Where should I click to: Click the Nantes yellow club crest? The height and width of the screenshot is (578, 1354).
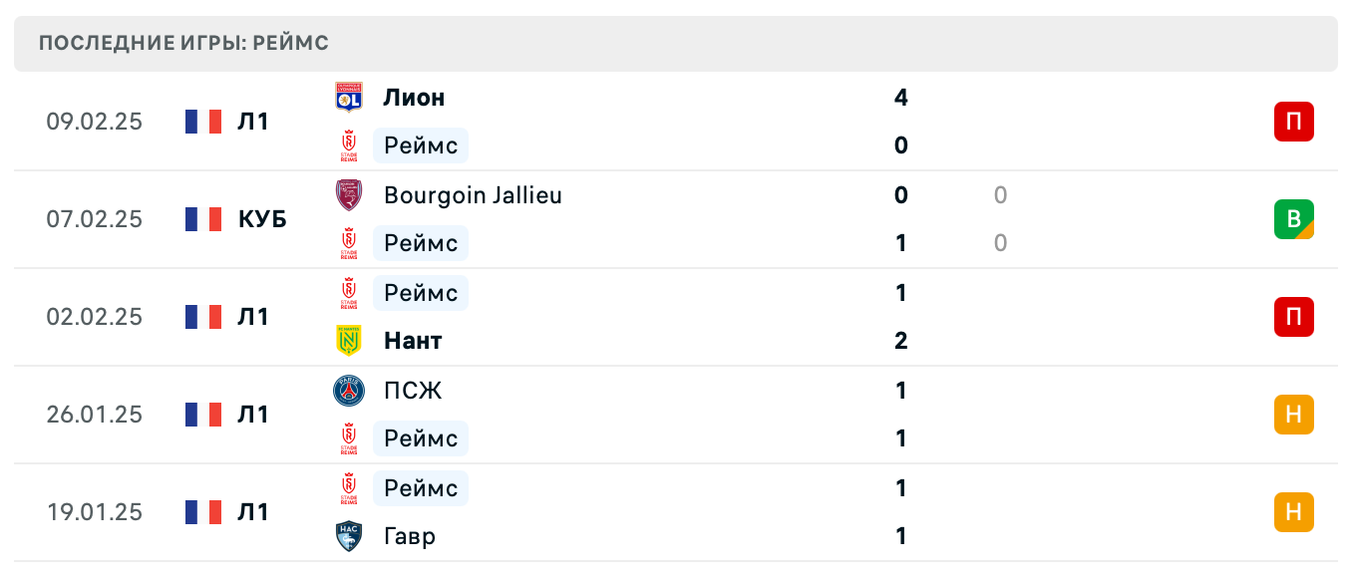(x=348, y=341)
